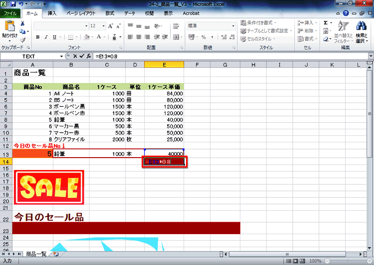Click the zoom out minus button
This screenshot has height=265, width=374.
pyautogui.click(x=327, y=261)
